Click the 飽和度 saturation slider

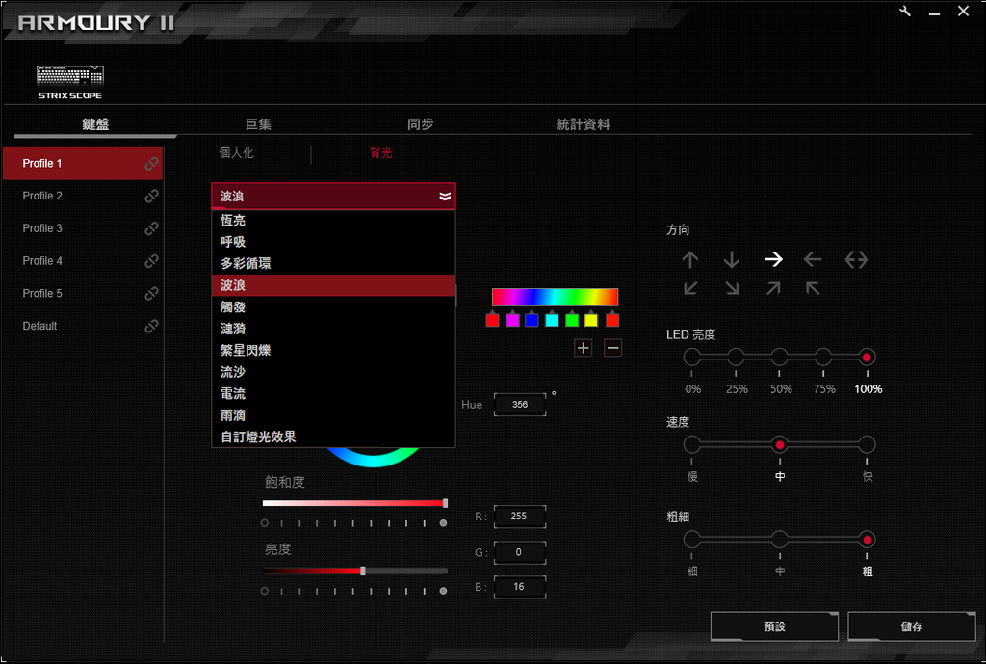click(x=354, y=503)
